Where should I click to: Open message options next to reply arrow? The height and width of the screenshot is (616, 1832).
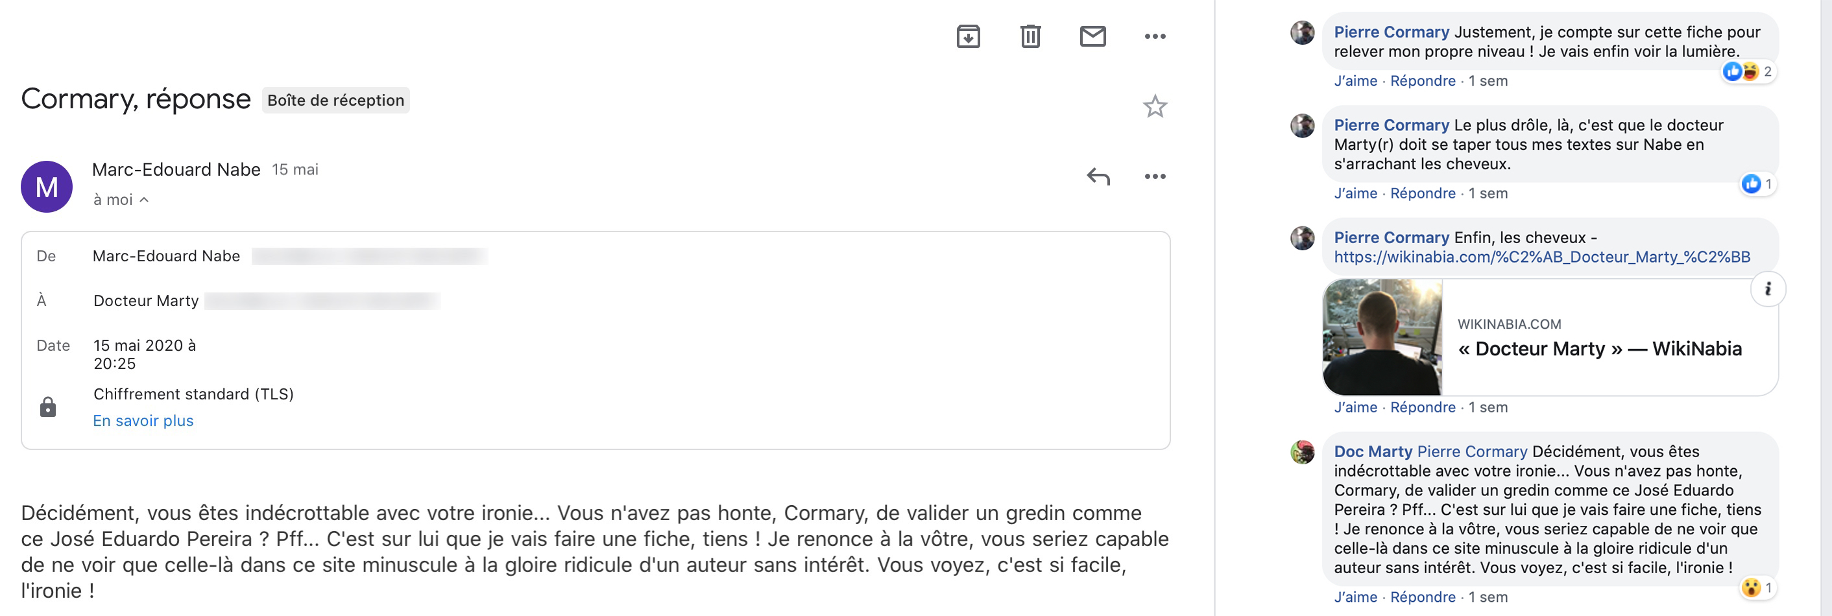tap(1155, 176)
